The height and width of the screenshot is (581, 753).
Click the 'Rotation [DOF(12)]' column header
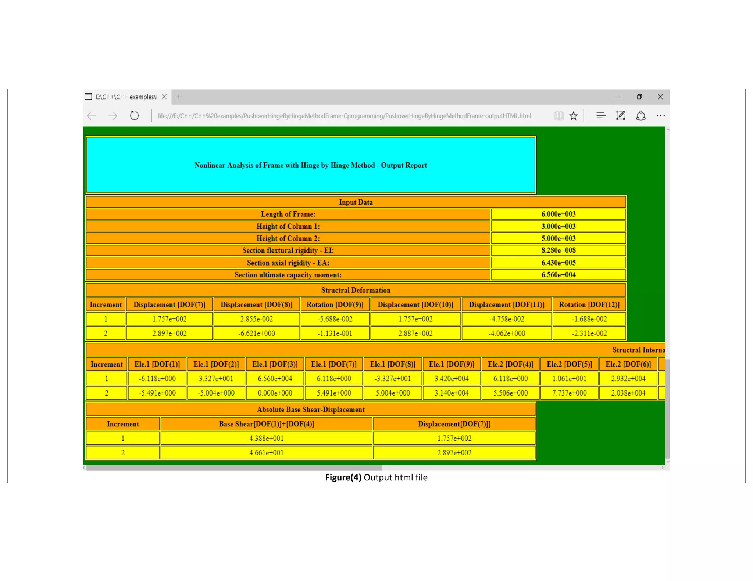pos(589,305)
